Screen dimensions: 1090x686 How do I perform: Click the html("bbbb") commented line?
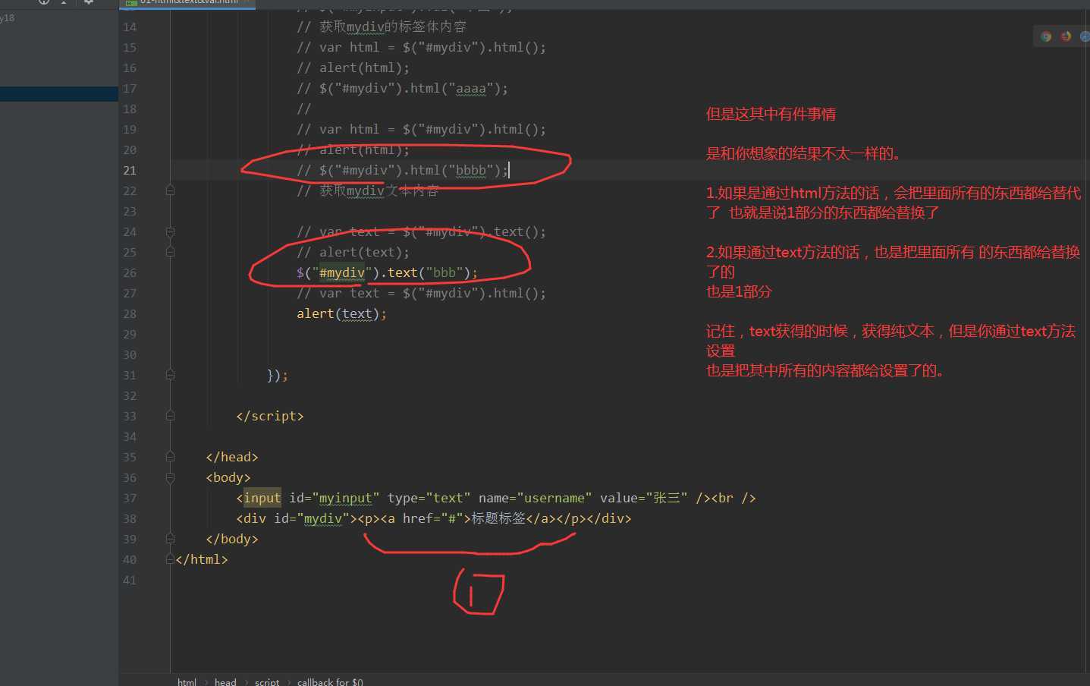click(x=402, y=170)
